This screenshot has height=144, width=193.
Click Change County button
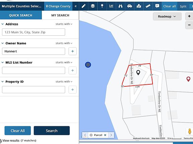click(58, 6)
